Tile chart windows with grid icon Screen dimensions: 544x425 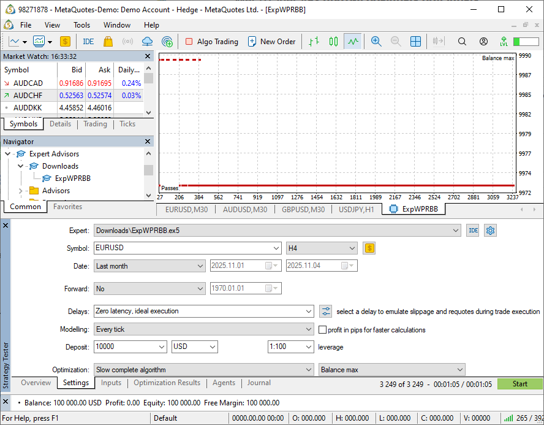(x=415, y=42)
